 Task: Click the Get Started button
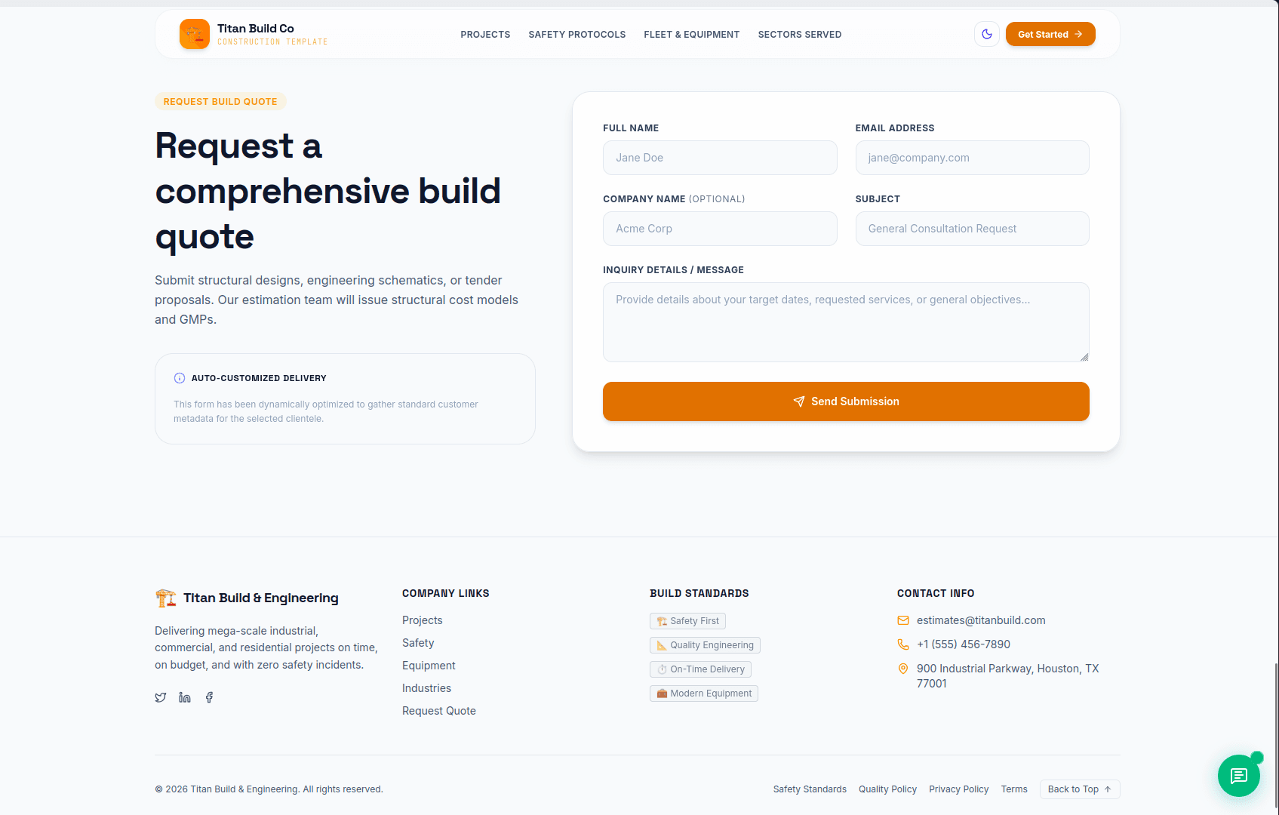pyautogui.click(x=1050, y=34)
